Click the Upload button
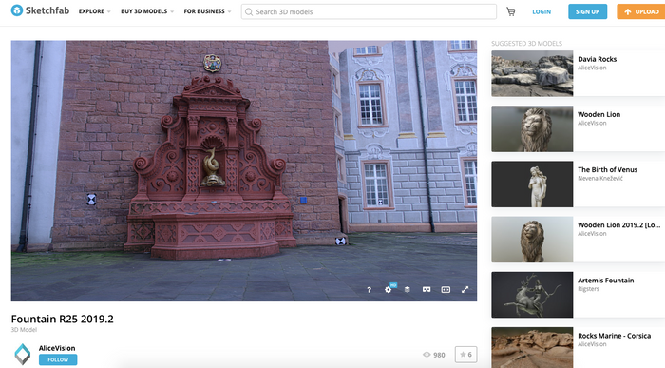This screenshot has height=368, width=665. tap(641, 11)
